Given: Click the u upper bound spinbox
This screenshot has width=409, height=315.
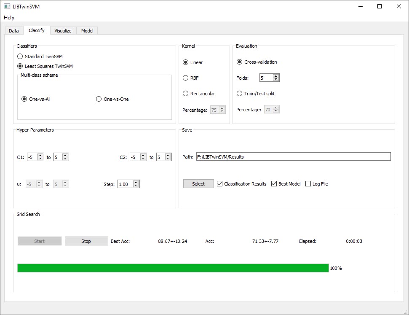Looking at the screenshot, I should (x=61, y=184).
